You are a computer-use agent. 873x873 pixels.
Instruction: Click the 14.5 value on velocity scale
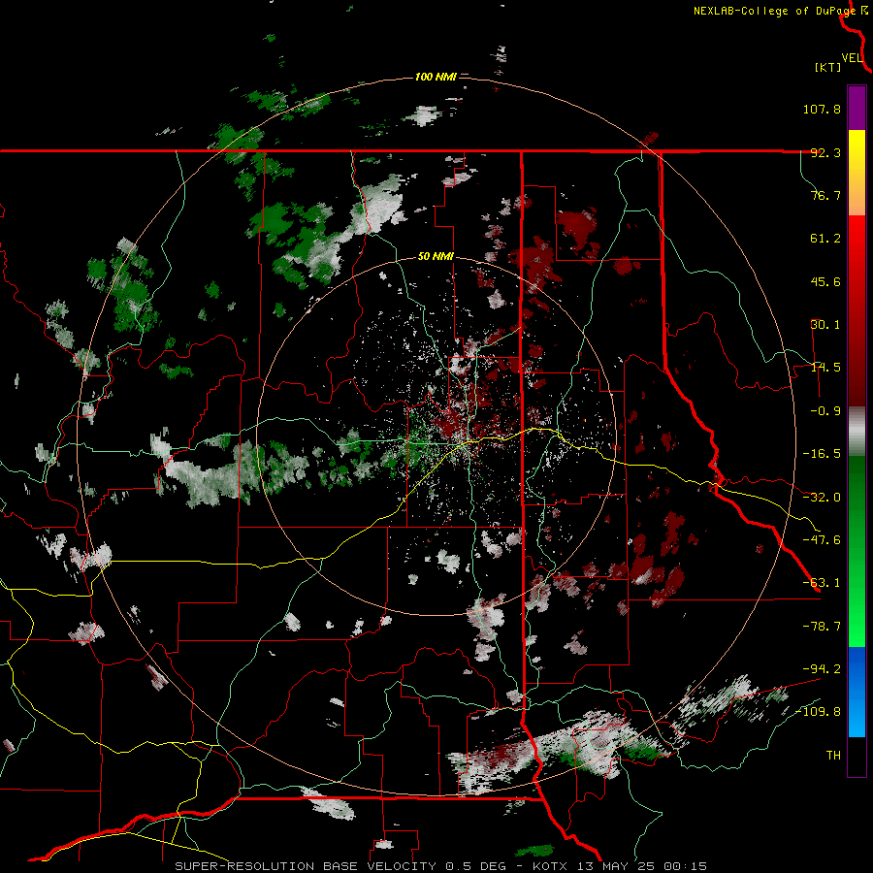tap(825, 368)
